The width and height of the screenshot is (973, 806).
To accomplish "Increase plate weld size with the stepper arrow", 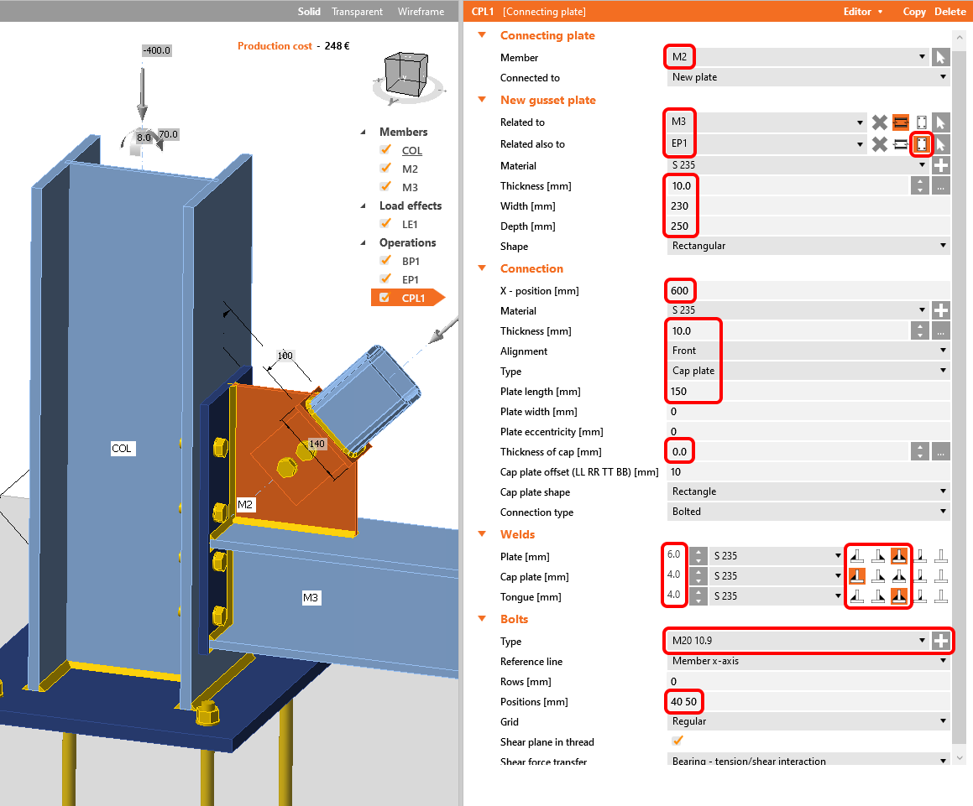I will (698, 550).
